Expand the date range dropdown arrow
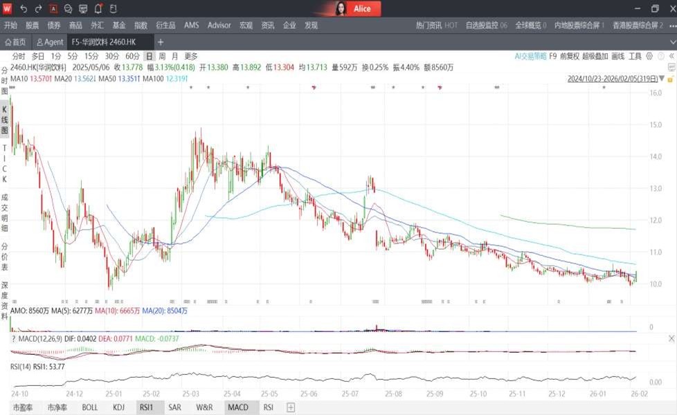Viewport: 677px width, 415px height. pyautogui.click(x=662, y=79)
